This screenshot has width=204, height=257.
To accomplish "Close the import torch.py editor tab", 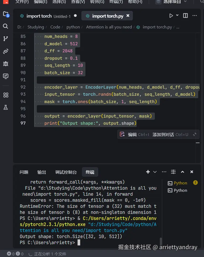I will pos(128,16).
